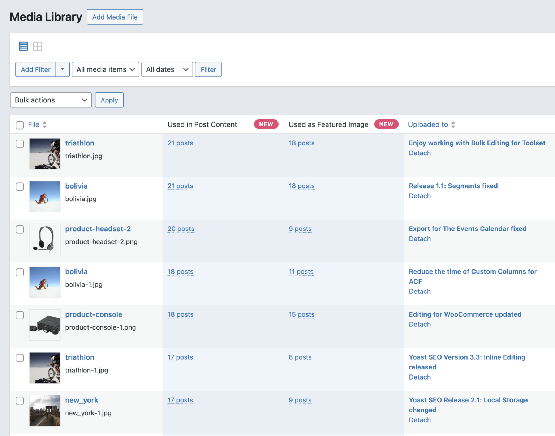Open triathlon title link for triathlon-1.jpg
Screen dimensions: 555x436
pyautogui.click(x=79, y=357)
